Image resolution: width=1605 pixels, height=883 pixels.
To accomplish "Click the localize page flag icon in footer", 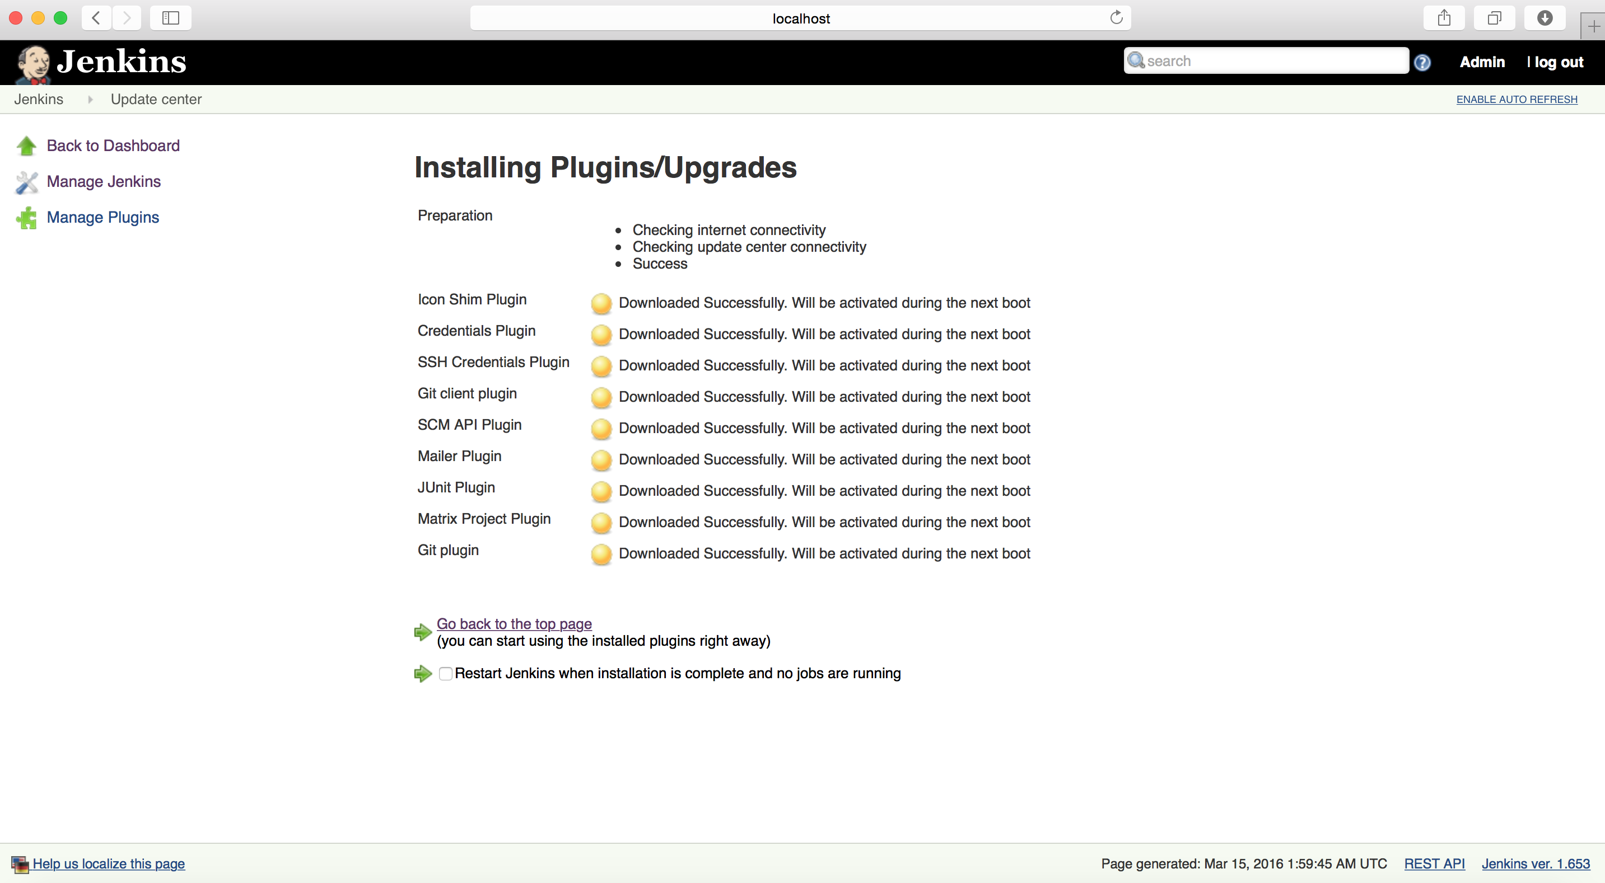I will coord(20,865).
